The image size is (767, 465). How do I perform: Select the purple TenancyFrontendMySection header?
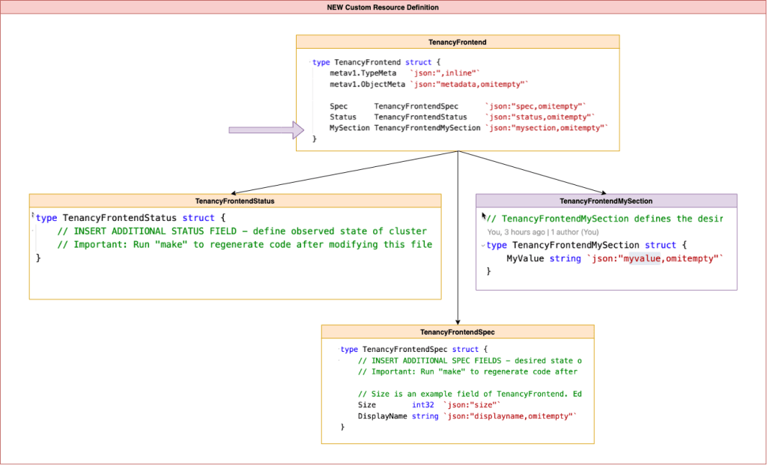[606, 201]
